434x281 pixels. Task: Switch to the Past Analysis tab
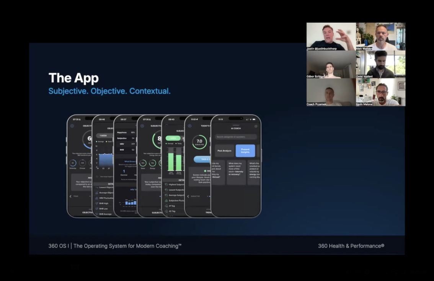(x=225, y=150)
